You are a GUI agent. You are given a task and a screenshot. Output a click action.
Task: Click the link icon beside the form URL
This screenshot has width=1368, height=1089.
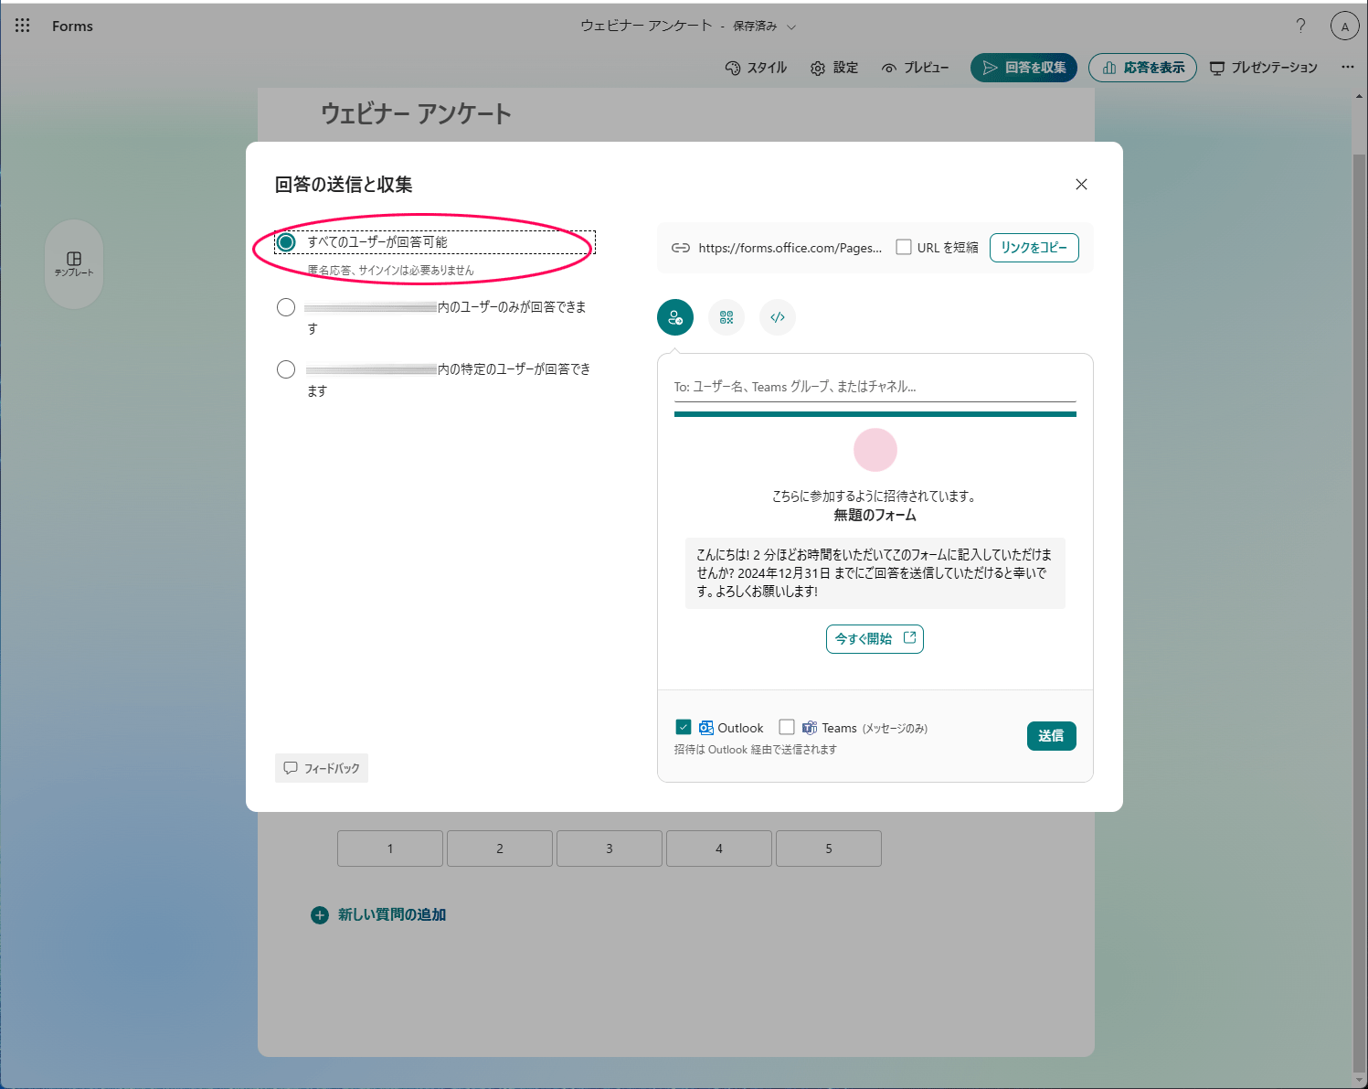tap(681, 247)
